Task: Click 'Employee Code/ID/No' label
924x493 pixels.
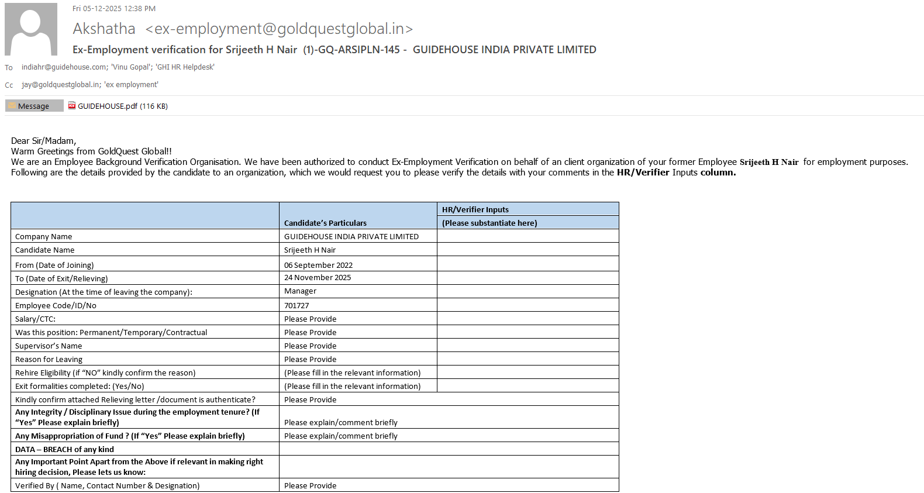Action: coord(56,305)
